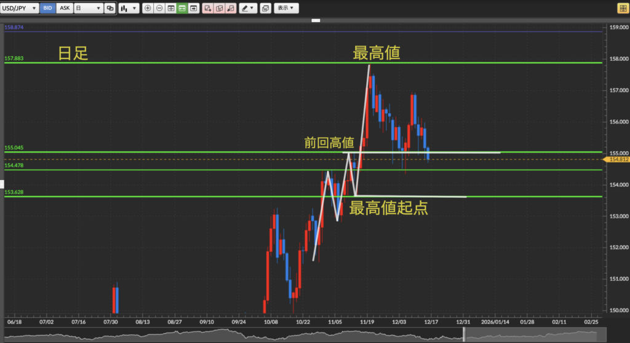The image size is (630, 343).
Task: Open the USD/JPY currency pair dropdown
Action: click(20, 9)
